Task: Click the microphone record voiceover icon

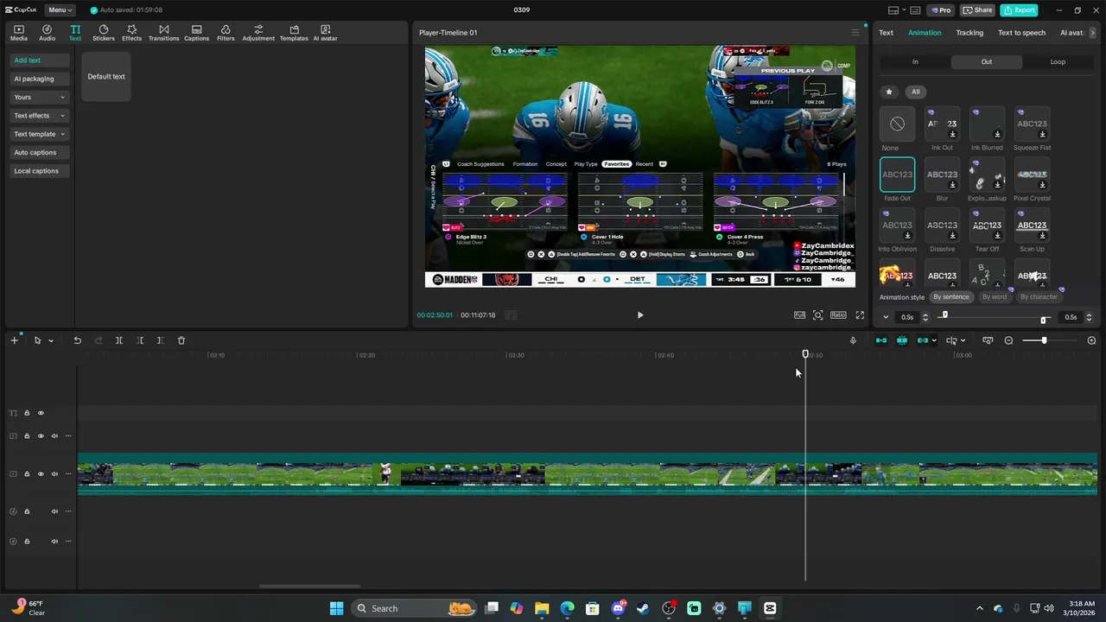Action: coord(853,340)
